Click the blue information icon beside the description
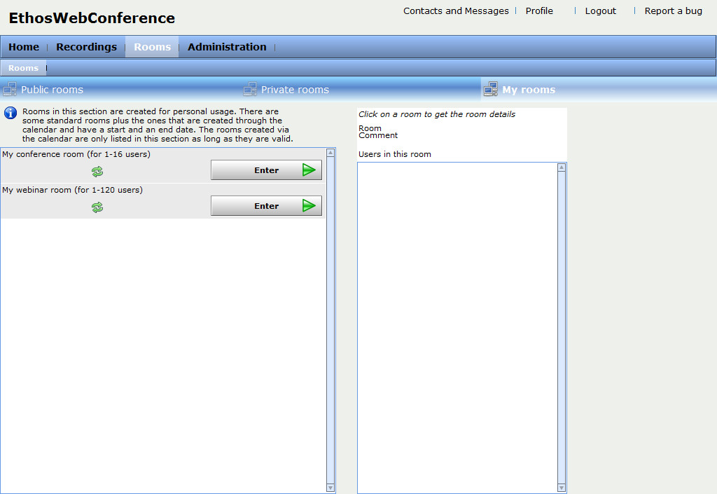Viewport: 717px width, 494px height. pyautogui.click(x=10, y=113)
